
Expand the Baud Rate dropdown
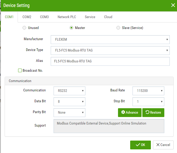(x=148, y=91)
